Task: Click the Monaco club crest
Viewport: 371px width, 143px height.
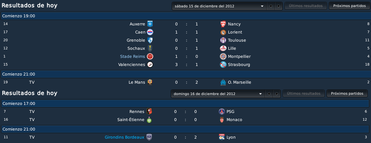Action: click(222, 120)
